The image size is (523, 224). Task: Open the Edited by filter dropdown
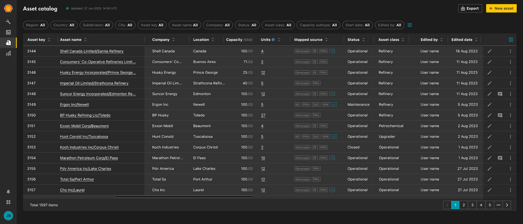click(390, 25)
